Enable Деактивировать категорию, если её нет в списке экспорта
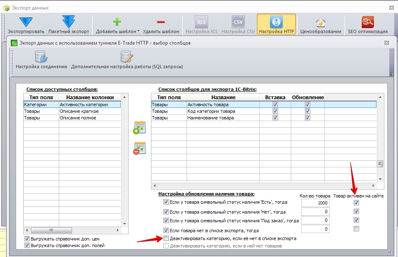Image resolution: width=398 pixels, height=257 pixels. (x=166, y=238)
